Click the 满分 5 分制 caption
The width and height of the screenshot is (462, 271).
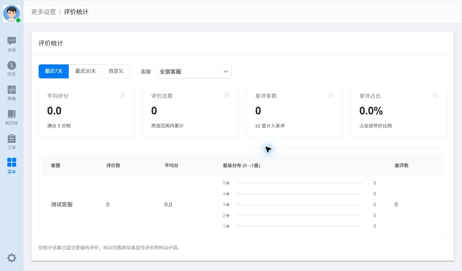[59, 125]
